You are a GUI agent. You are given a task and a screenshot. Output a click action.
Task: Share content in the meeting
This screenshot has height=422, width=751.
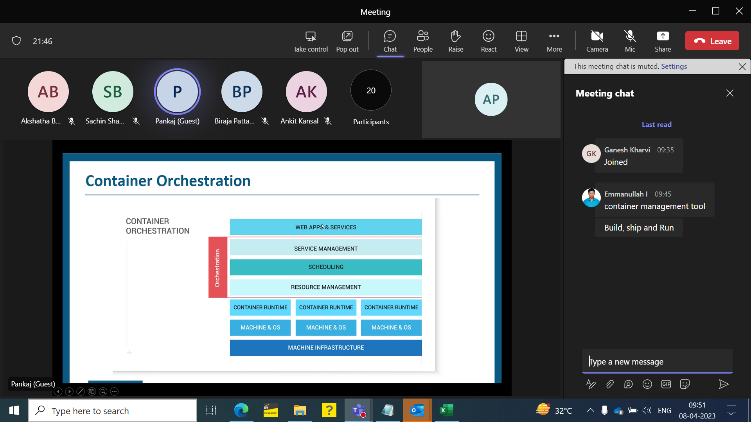(x=663, y=41)
